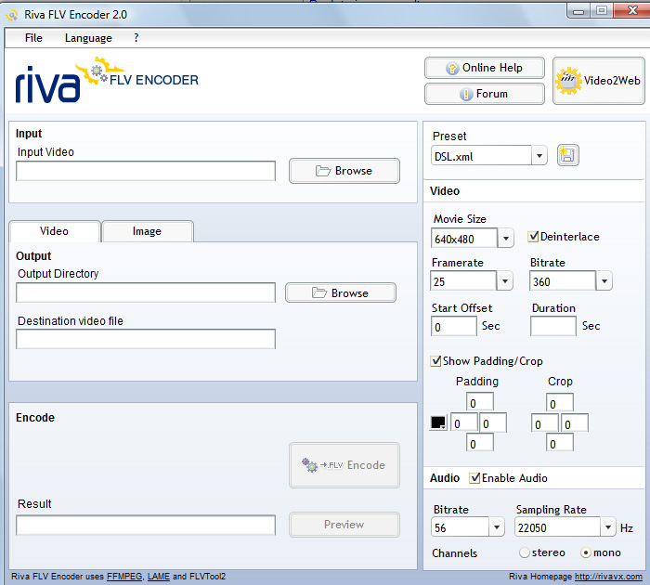
Task: Minimize the Riva FLV Encoder window
Action: point(578,11)
